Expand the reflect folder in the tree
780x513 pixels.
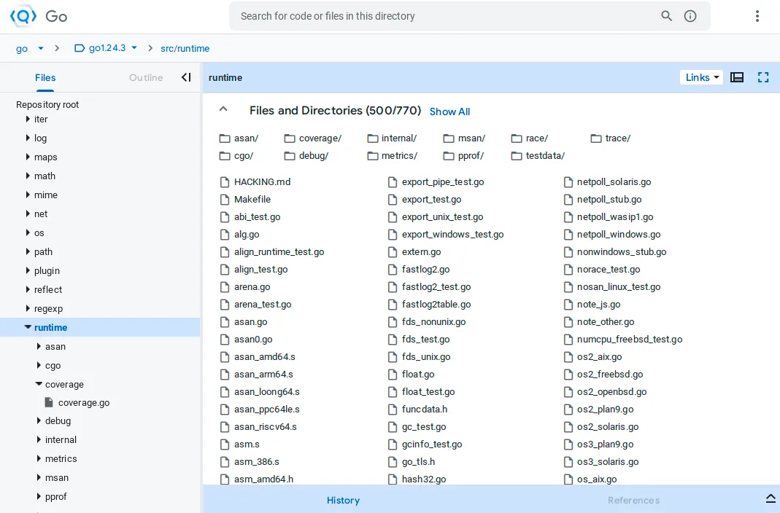click(28, 289)
